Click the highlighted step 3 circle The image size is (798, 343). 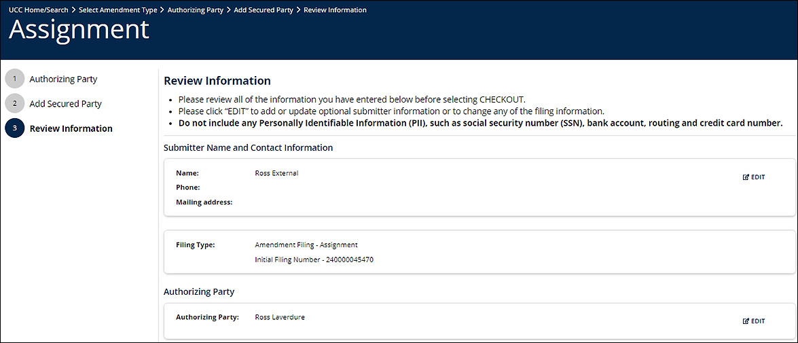tap(14, 128)
